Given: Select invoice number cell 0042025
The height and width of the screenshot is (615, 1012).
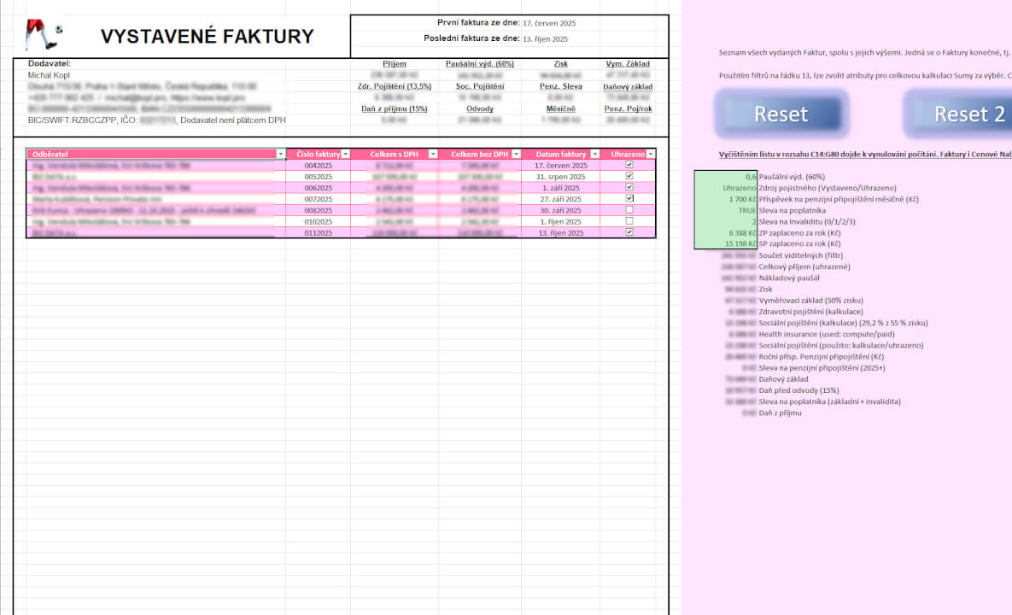Looking at the screenshot, I should [319, 166].
